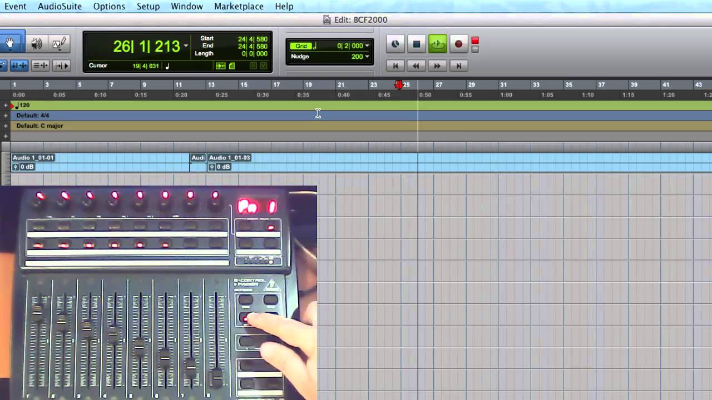The height and width of the screenshot is (400, 712).
Task: Click the note icon beside Cursor value
Action: (x=167, y=66)
